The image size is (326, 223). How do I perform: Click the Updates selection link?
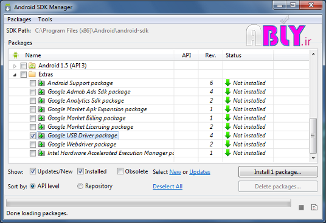coord(199,172)
